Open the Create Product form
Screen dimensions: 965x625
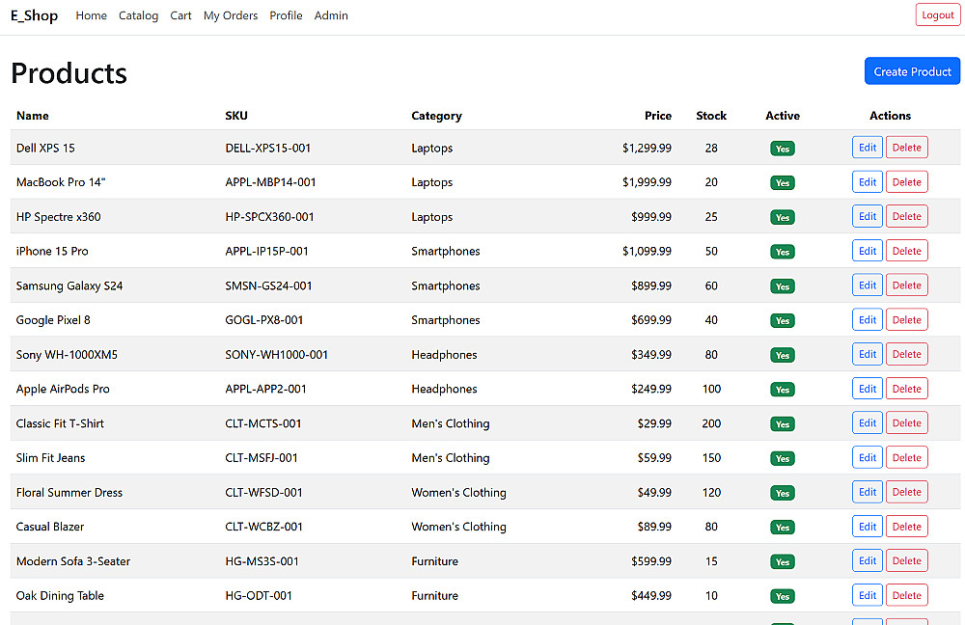coord(912,71)
